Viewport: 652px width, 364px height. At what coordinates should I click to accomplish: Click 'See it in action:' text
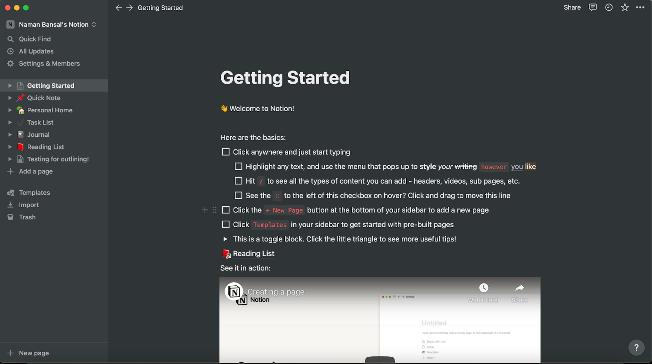245,268
